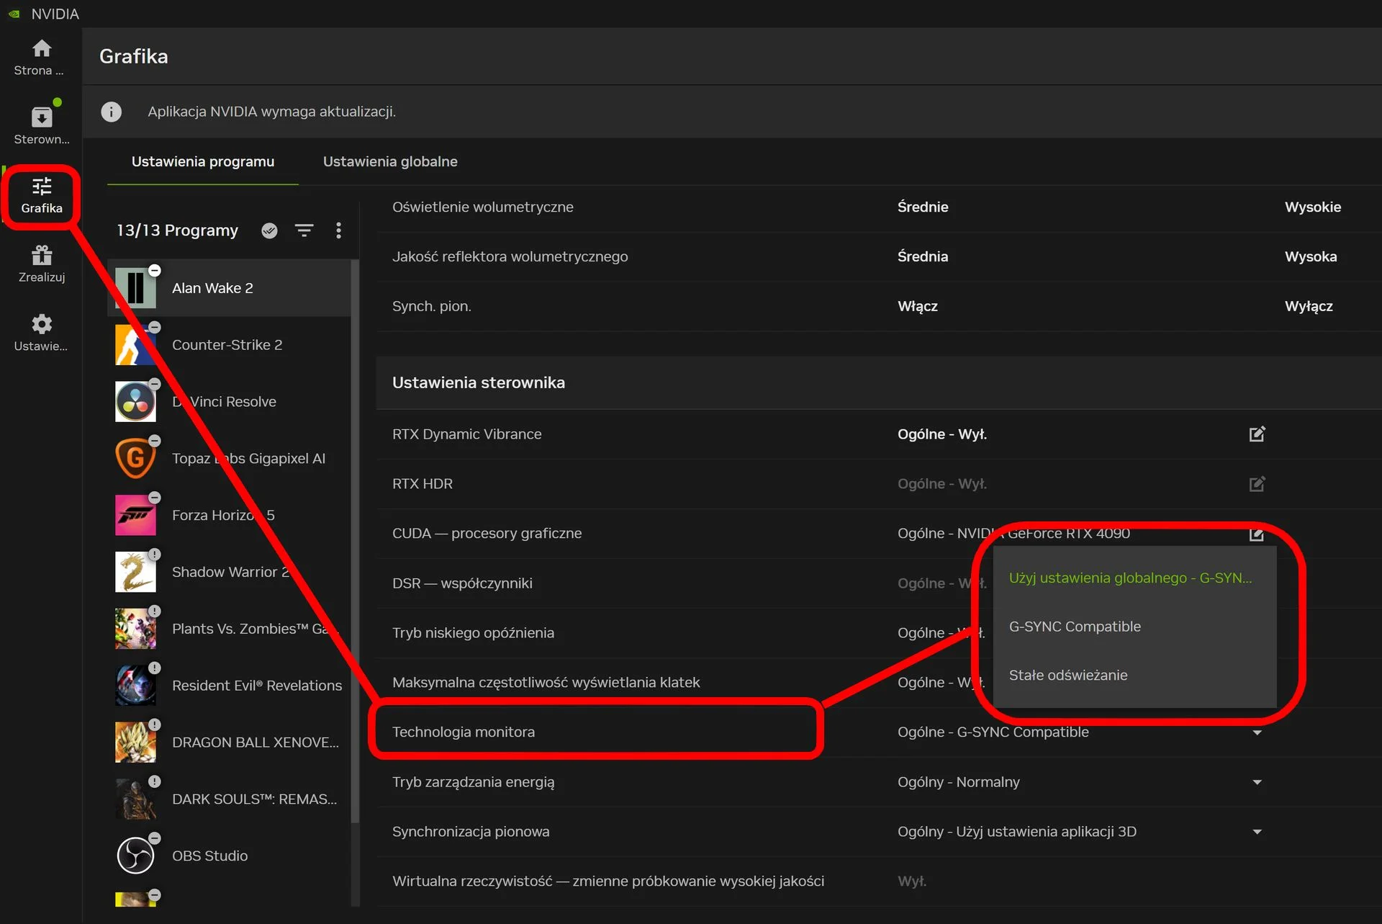
Task: Choose 'G-SYNC Compatible' in dropdown list
Action: click(x=1134, y=627)
